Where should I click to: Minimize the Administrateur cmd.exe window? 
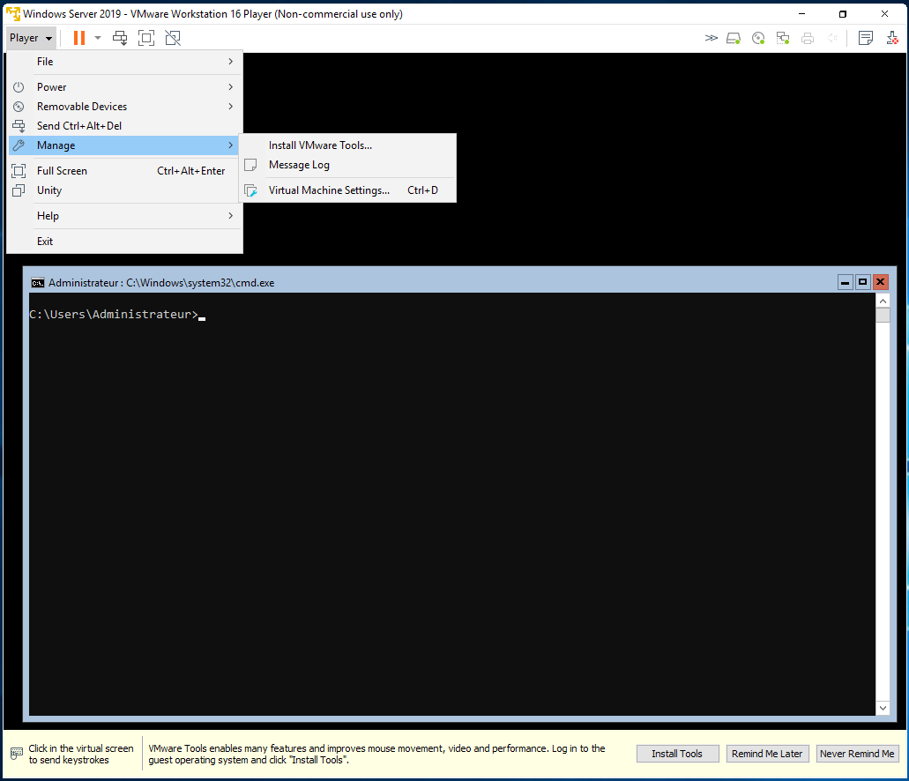pos(846,282)
